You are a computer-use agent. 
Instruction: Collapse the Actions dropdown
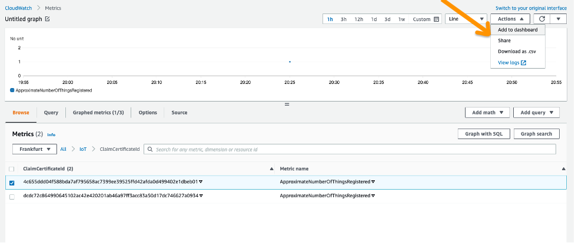click(510, 19)
